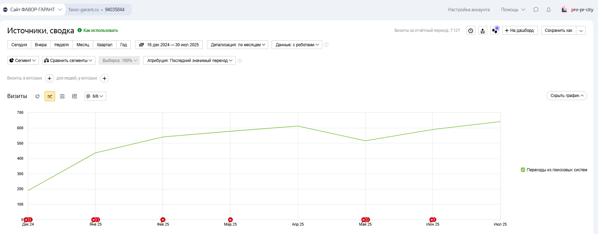Open the chat messages icon in header
This screenshot has width=598, height=234.
[536, 10]
